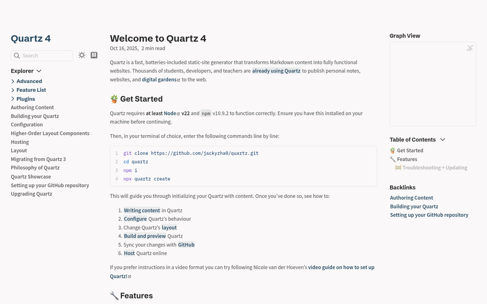Image resolution: width=487 pixels, height=304 pixels.
Task: Open the Building your Quartz backlink
Action: coord(414,206)
